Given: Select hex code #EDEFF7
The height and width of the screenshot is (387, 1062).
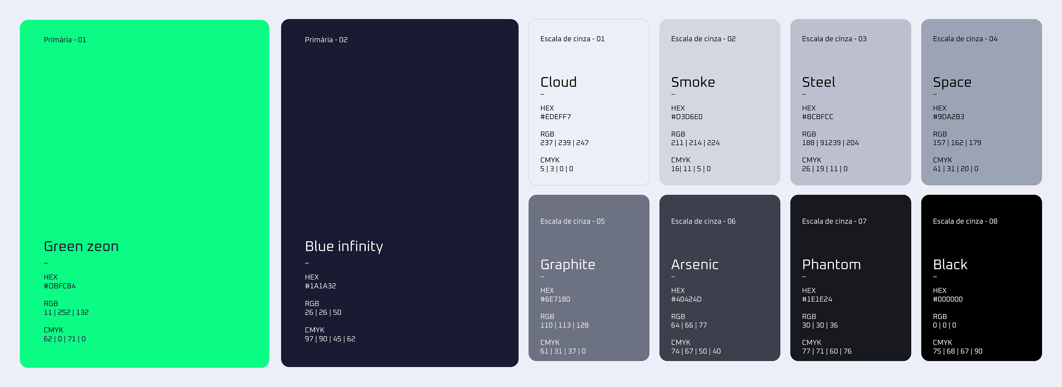Looking at the screenshot, I should [556, 117].
